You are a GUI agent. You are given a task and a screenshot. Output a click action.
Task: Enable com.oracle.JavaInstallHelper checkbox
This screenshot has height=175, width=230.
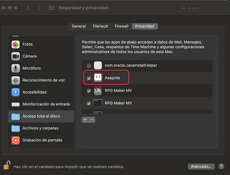[89, 65]
